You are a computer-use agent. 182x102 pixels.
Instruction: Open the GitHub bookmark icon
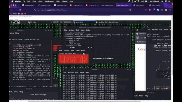(22, 14)
